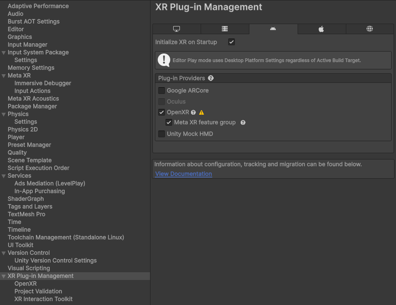This screenshot has height=305, width=396.
Task: Collapse the Input System Package tree node
Action: tap(3, 53)
